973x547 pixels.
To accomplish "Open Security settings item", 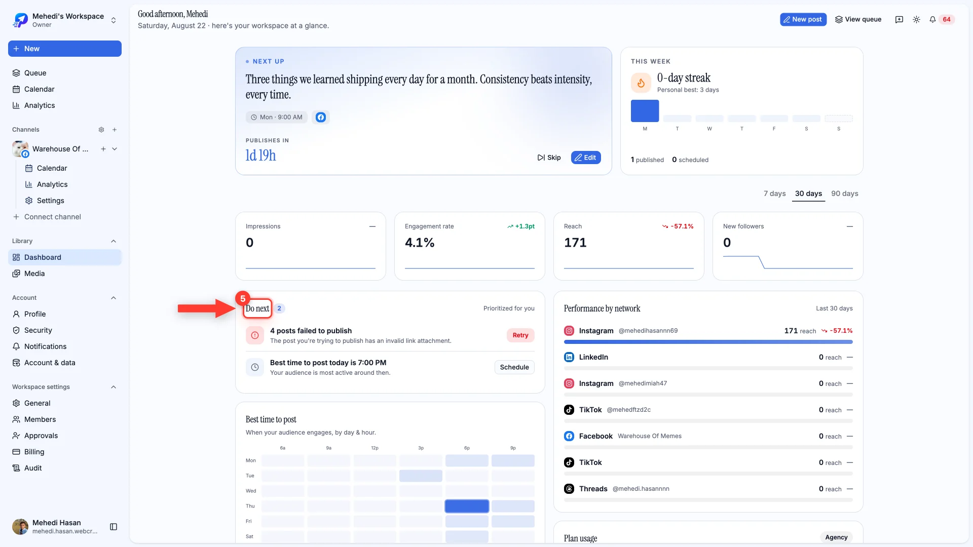I will pos(65,330).
